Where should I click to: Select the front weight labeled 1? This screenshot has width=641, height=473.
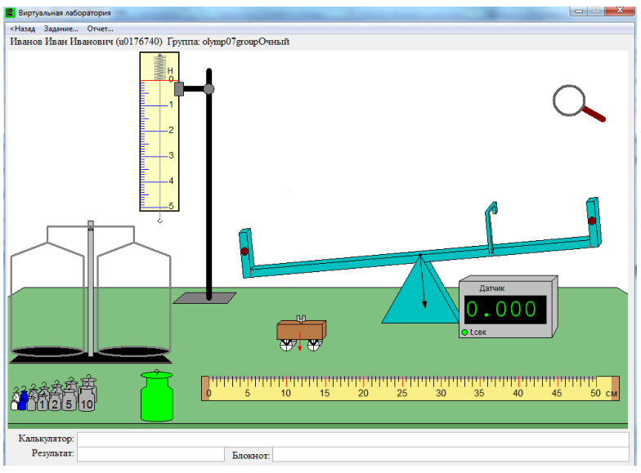click(43, 404)
